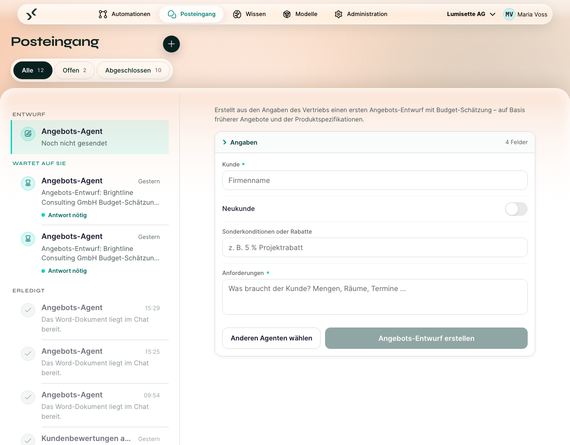
Task: Click the checkmark icon of the 09:54 entry
Action: [28, 397]
